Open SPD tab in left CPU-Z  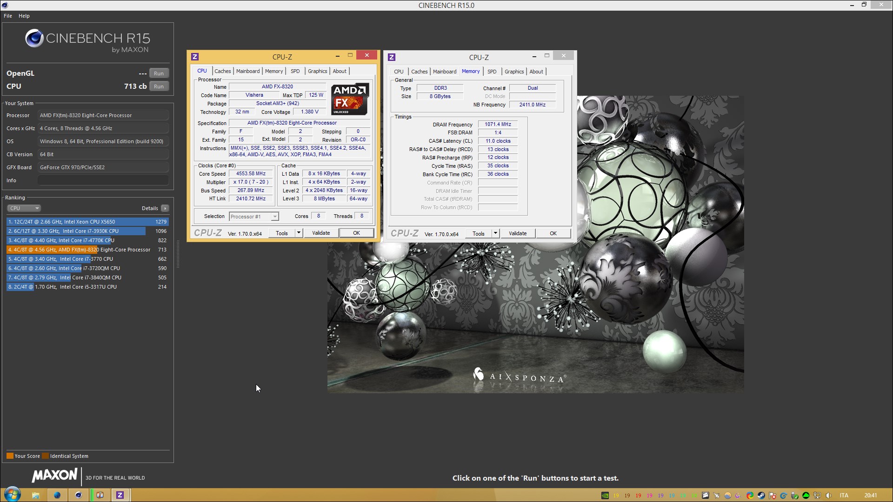click(x=295, y=71)
